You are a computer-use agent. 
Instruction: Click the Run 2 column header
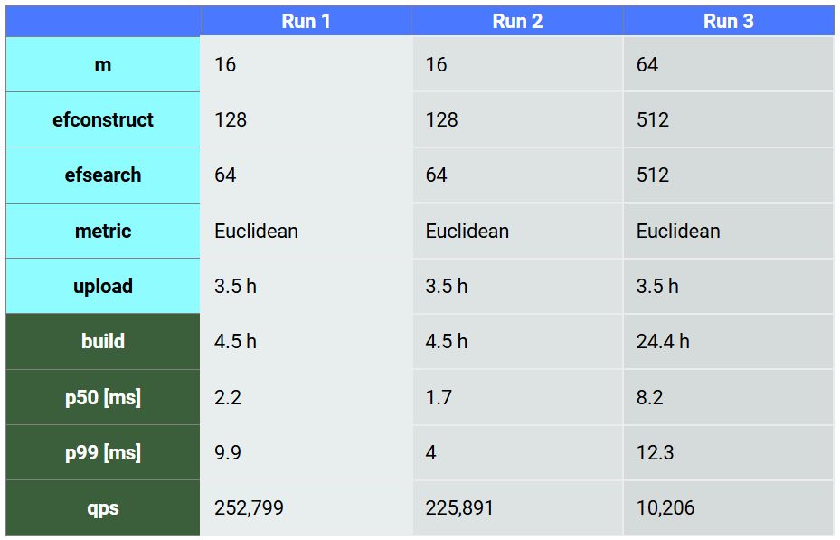(x=517, y=22)
